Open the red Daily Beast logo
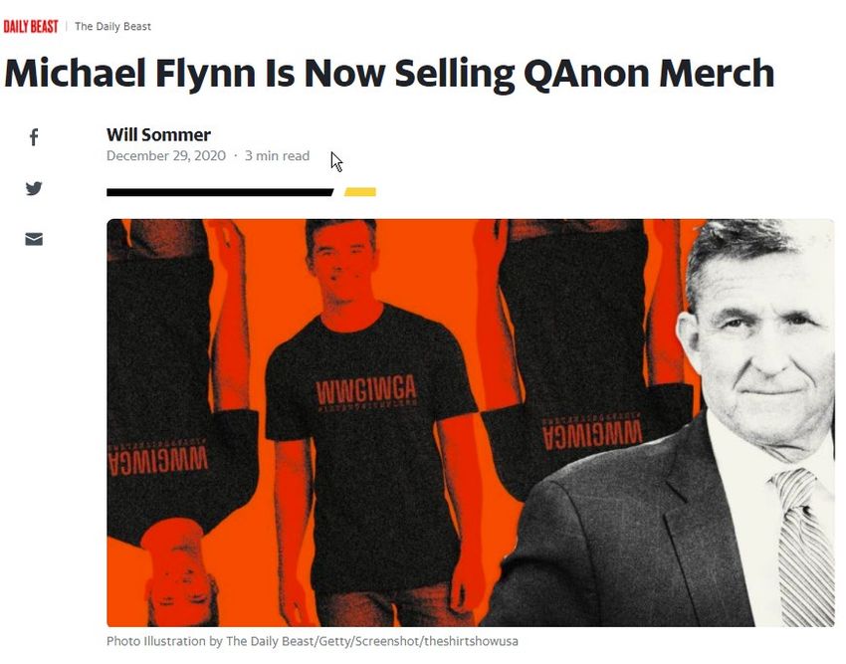This screenshot has height=664, width=846. pyautogui.click(x=31, y=27)
